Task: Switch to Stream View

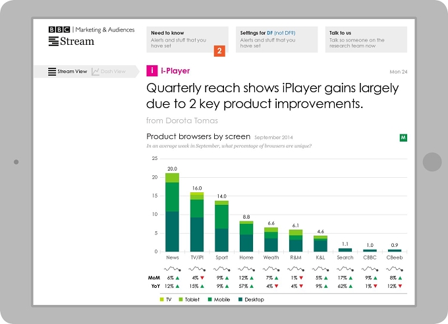Action: point(67,71)
